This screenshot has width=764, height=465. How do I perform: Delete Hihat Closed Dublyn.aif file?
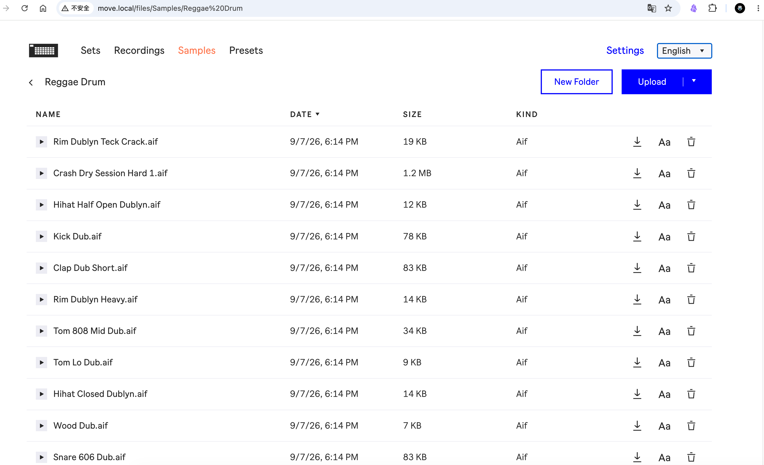point(691,394)
